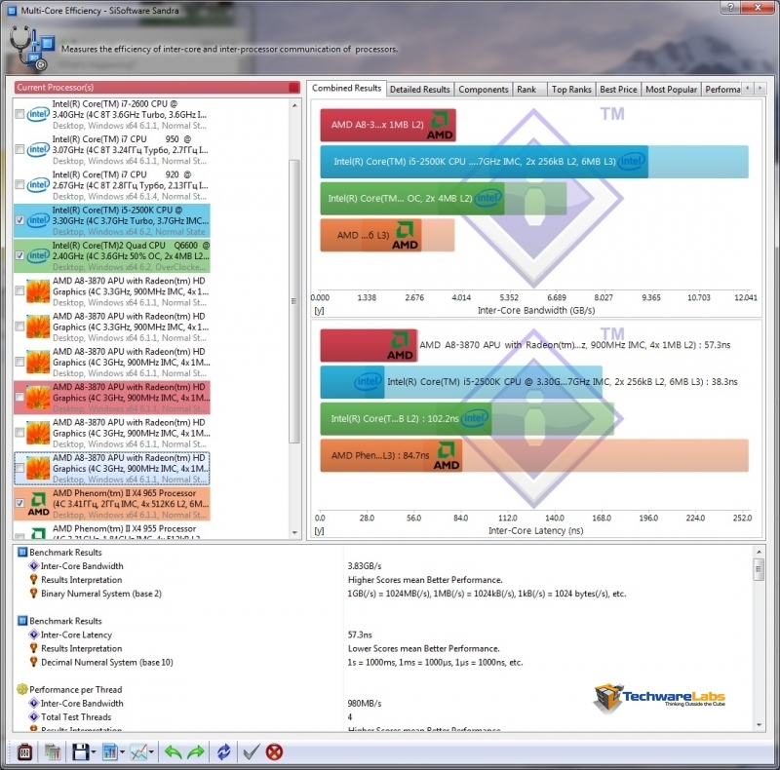Check the red-highlighted A8-3870 APU row checkbox
The image size is (780, 770).
(19, 398)
